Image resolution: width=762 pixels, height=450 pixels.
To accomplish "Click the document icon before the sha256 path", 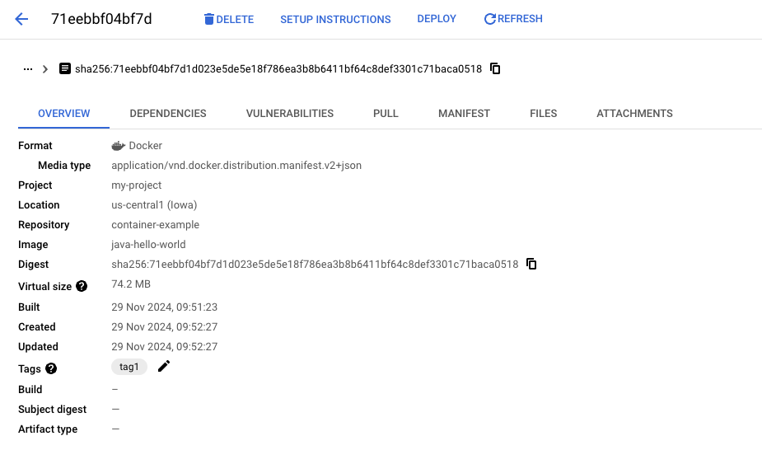I will (65, 69).
